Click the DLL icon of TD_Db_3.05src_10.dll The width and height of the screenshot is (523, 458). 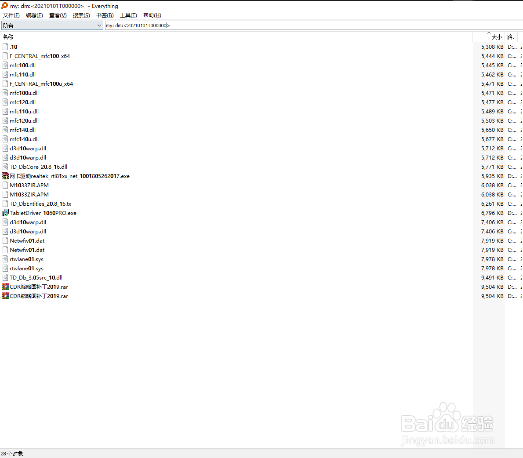(x=5, y=277)
